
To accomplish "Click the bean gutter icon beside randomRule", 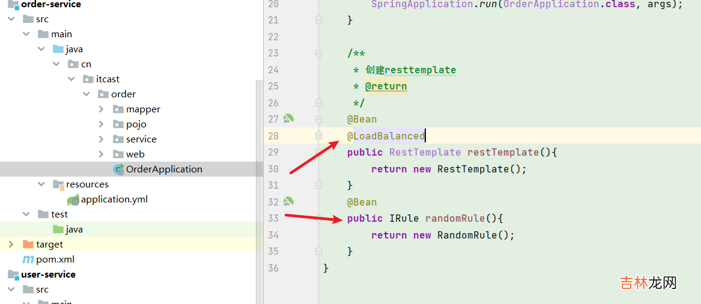I will 288,202.
